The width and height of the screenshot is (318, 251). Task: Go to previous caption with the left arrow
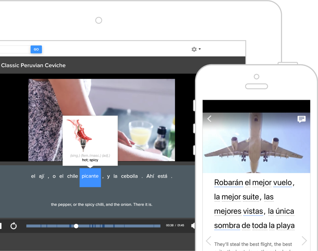click(208, 241)
